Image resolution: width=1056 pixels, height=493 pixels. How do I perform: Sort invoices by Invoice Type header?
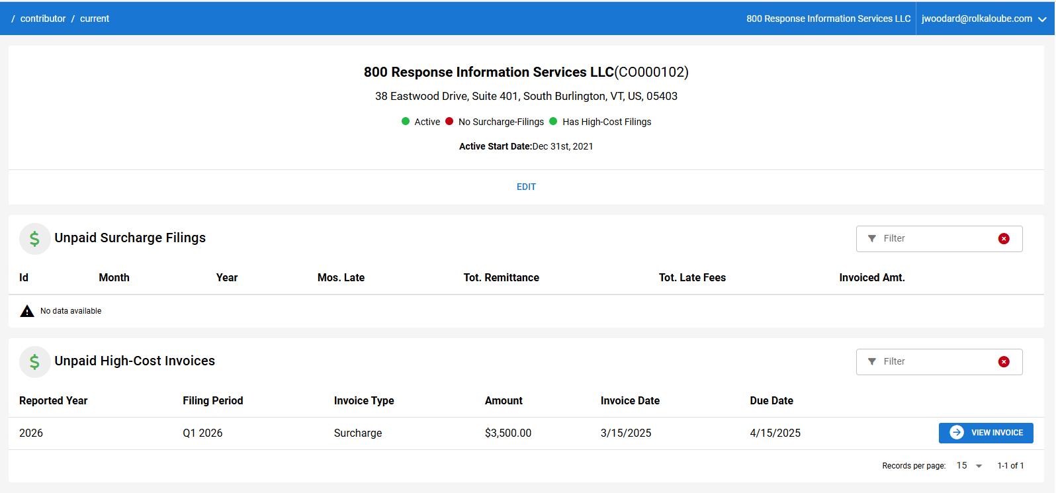[x=364, y=401]
